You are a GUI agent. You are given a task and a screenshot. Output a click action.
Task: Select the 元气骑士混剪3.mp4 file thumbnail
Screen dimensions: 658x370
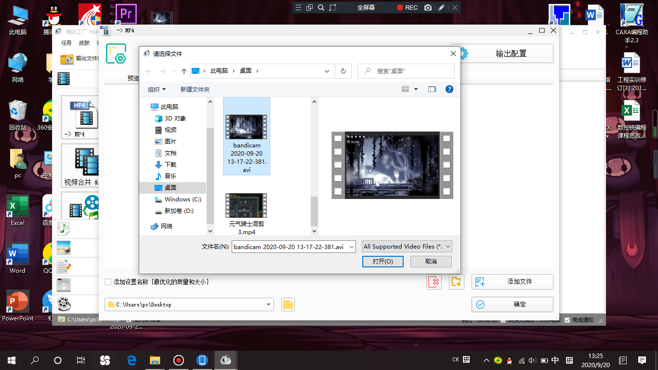[x=246, y=214]
